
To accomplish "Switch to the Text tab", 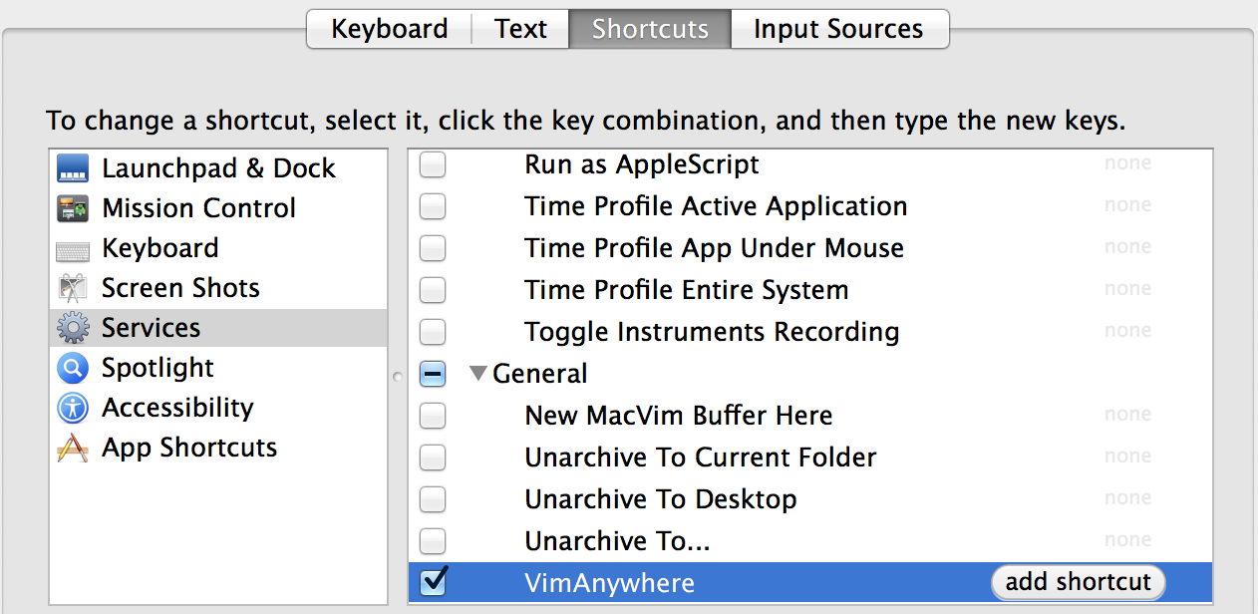I will coord(520,29).
